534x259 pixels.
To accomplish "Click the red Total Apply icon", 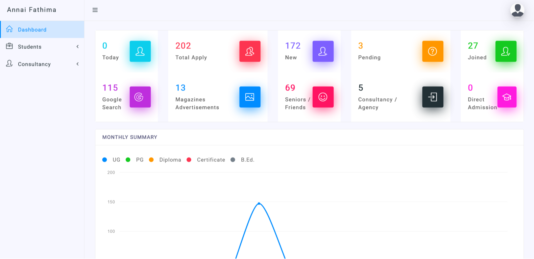I will (x=250, y=51).
